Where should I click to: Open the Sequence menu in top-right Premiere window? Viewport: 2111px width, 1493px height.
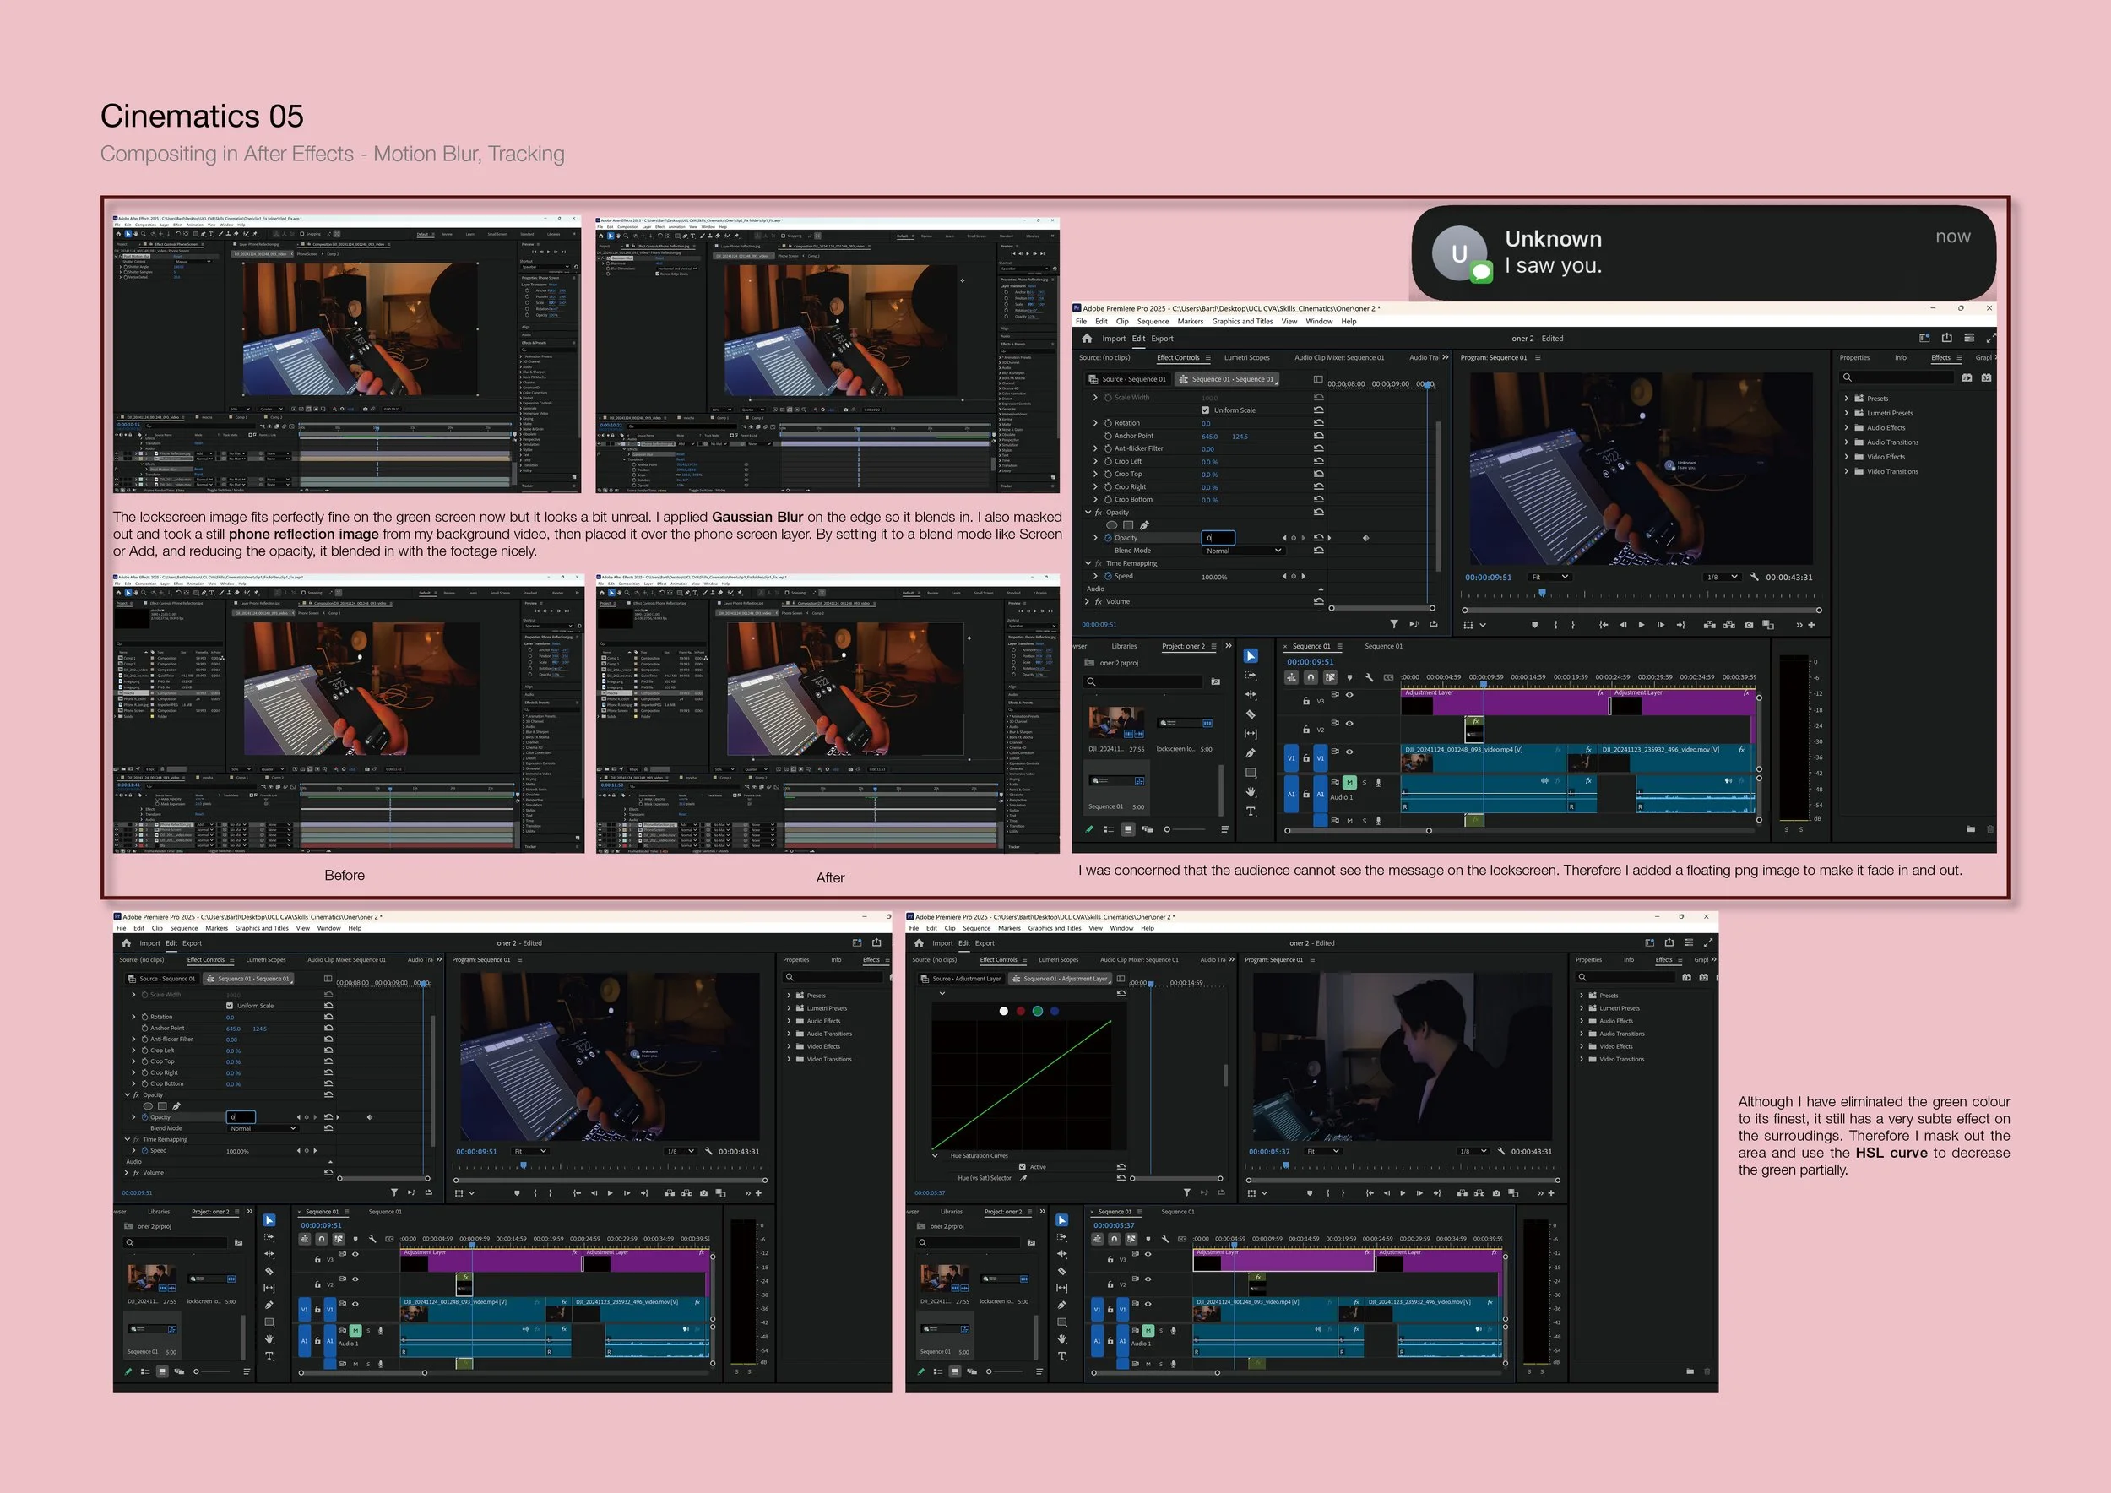1152,322
